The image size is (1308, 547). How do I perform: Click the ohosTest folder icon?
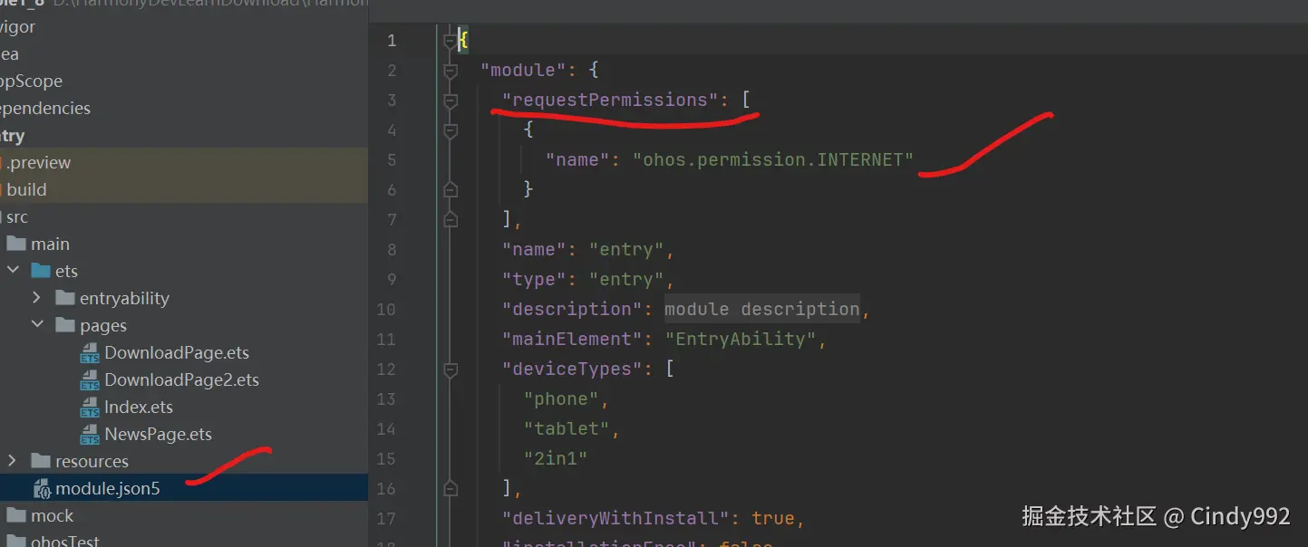click(x=16, y=542)
